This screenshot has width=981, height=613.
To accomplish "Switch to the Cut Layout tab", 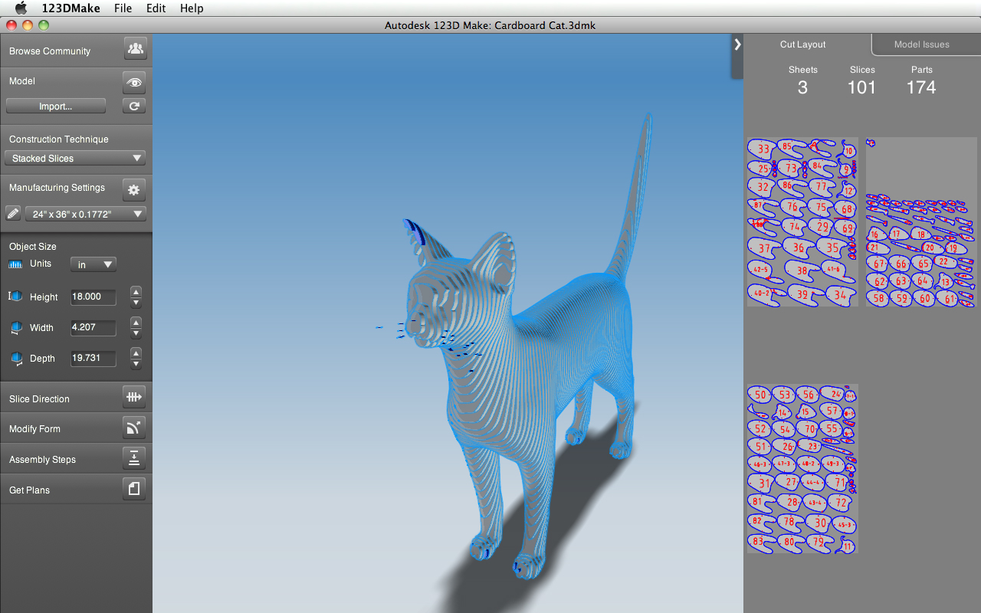I will click(803, 44).
